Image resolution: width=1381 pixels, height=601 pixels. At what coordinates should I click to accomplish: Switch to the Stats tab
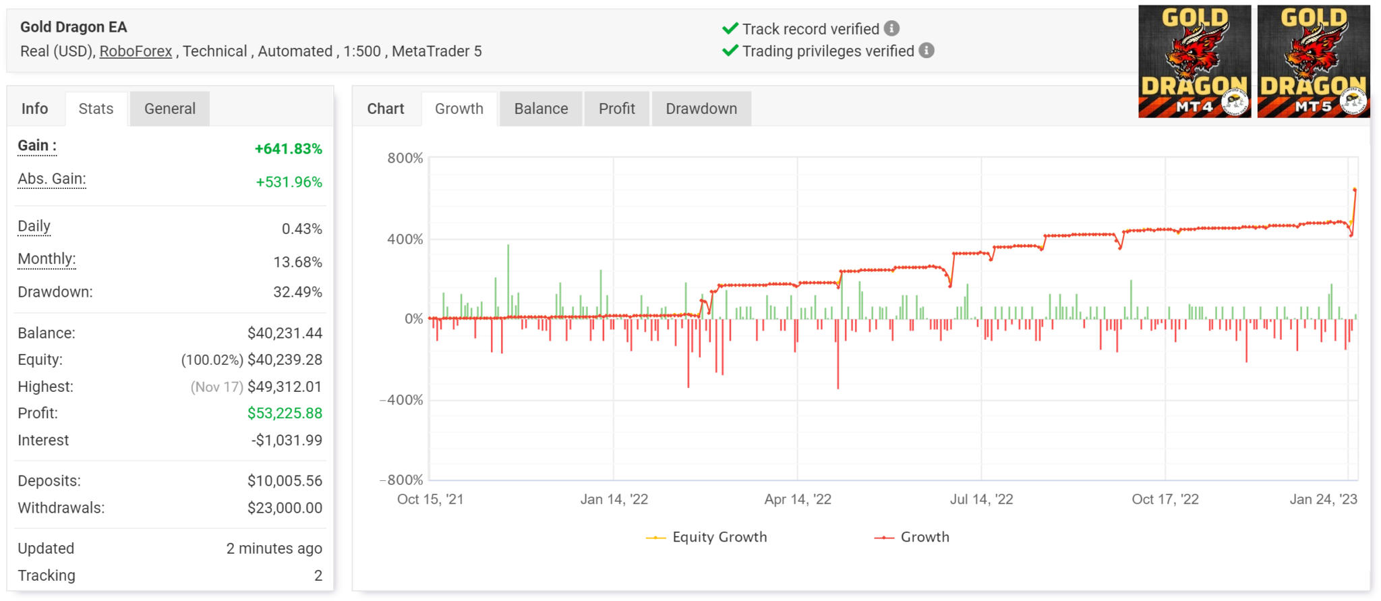click(96, 109)
